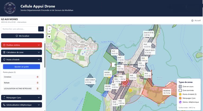Select the Ballade point entry
203x111 pixels.
[x=21, y=83]
